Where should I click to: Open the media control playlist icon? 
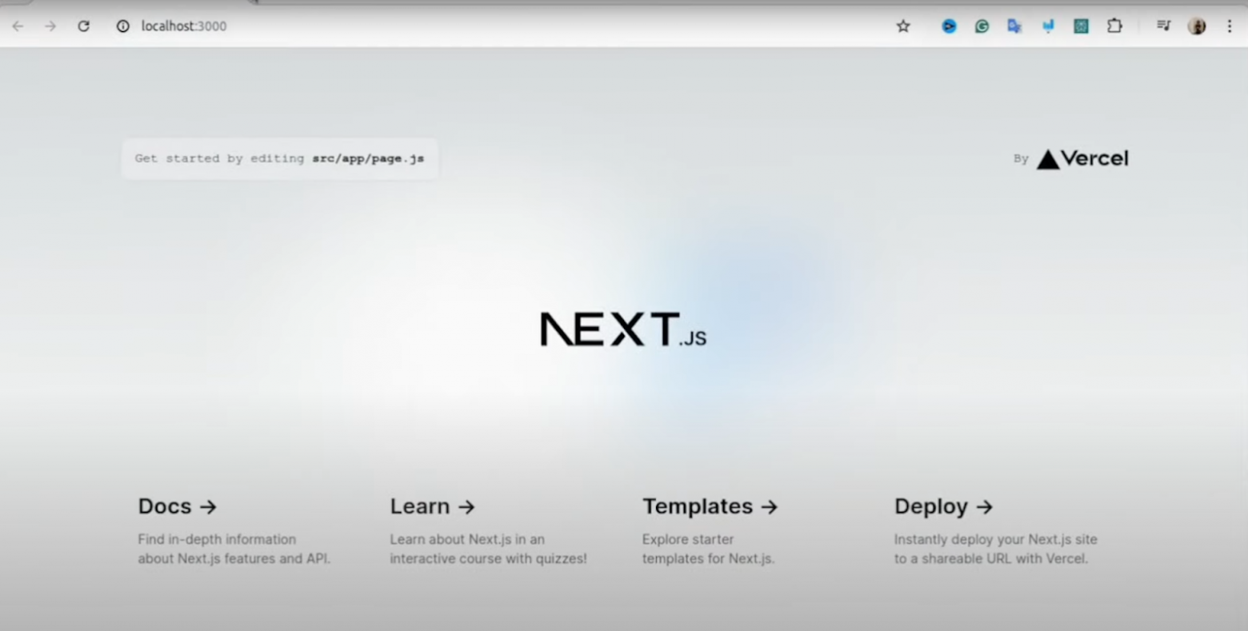1163,26
